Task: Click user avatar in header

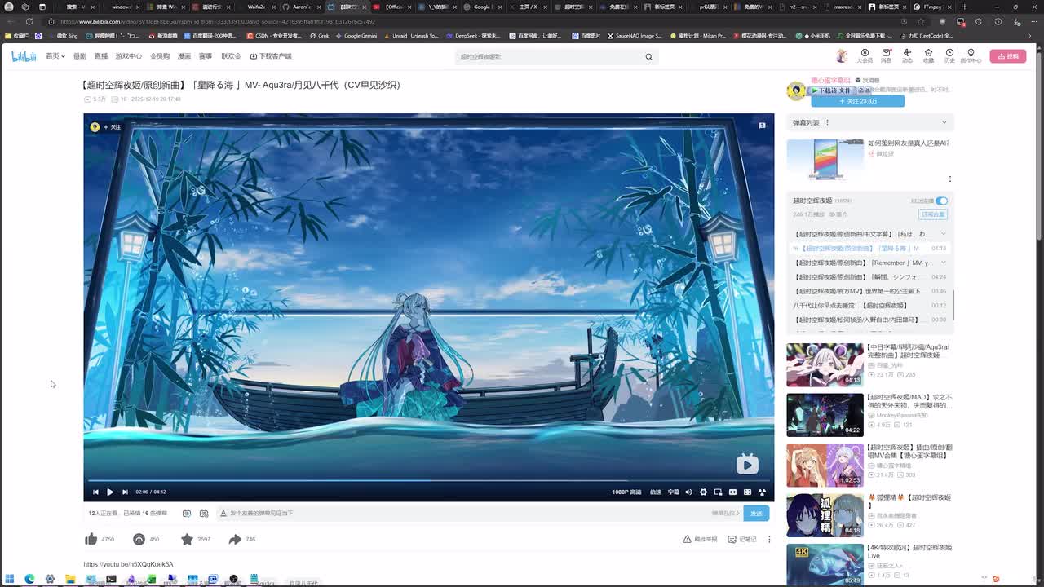Action: click(842, 55)
